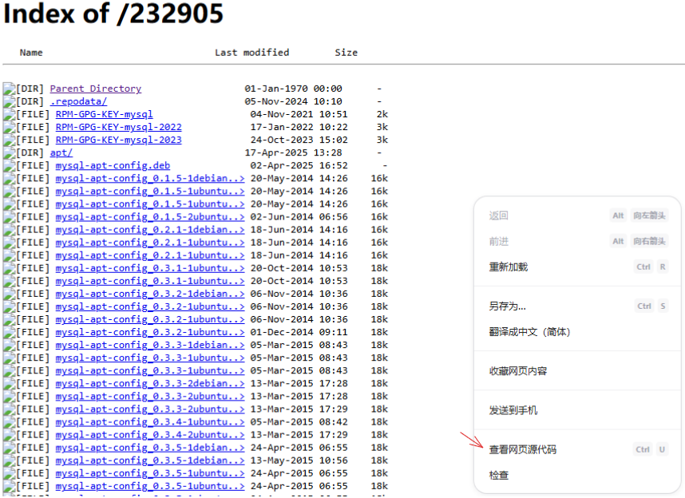This screenshot has height=498, width=685.
Task: Choose 另存为... in the context menu
Action: point(577,306)
